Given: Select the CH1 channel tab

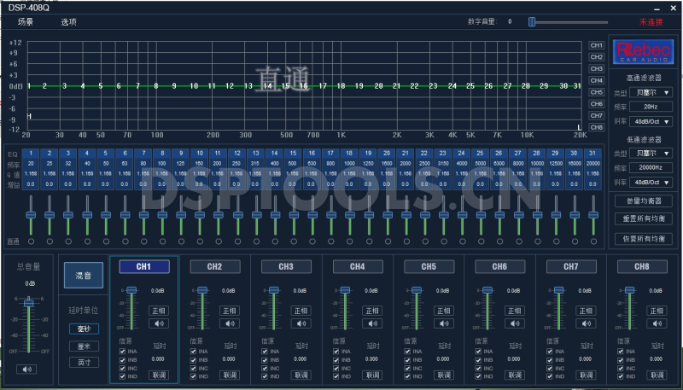Looking at the screenshot, I should point(144,267).
